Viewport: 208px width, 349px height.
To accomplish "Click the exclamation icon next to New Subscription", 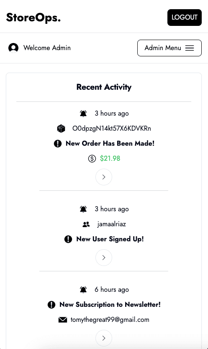I will 51,305.
